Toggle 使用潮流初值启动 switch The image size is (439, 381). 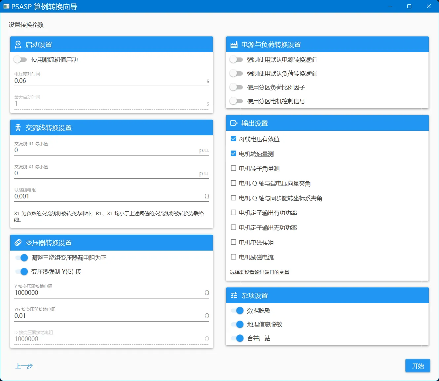point(20,60)
